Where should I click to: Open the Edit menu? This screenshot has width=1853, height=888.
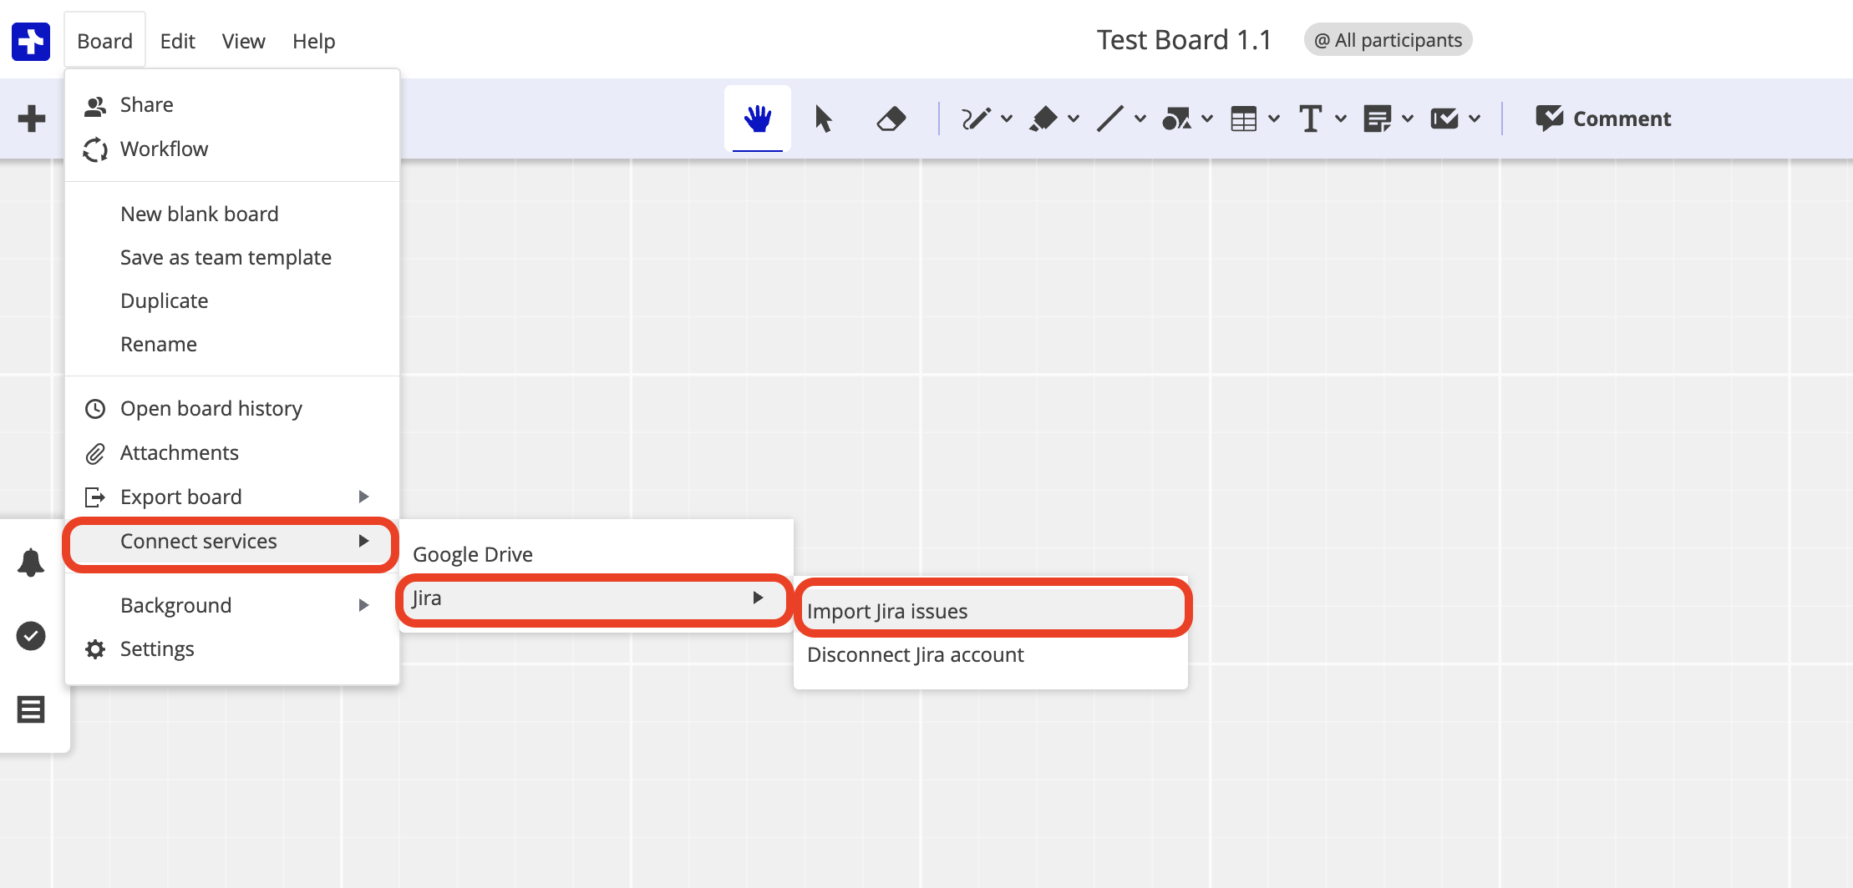(177, 41)
